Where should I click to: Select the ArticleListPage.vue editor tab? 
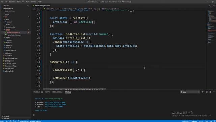(x=41, y=6)
